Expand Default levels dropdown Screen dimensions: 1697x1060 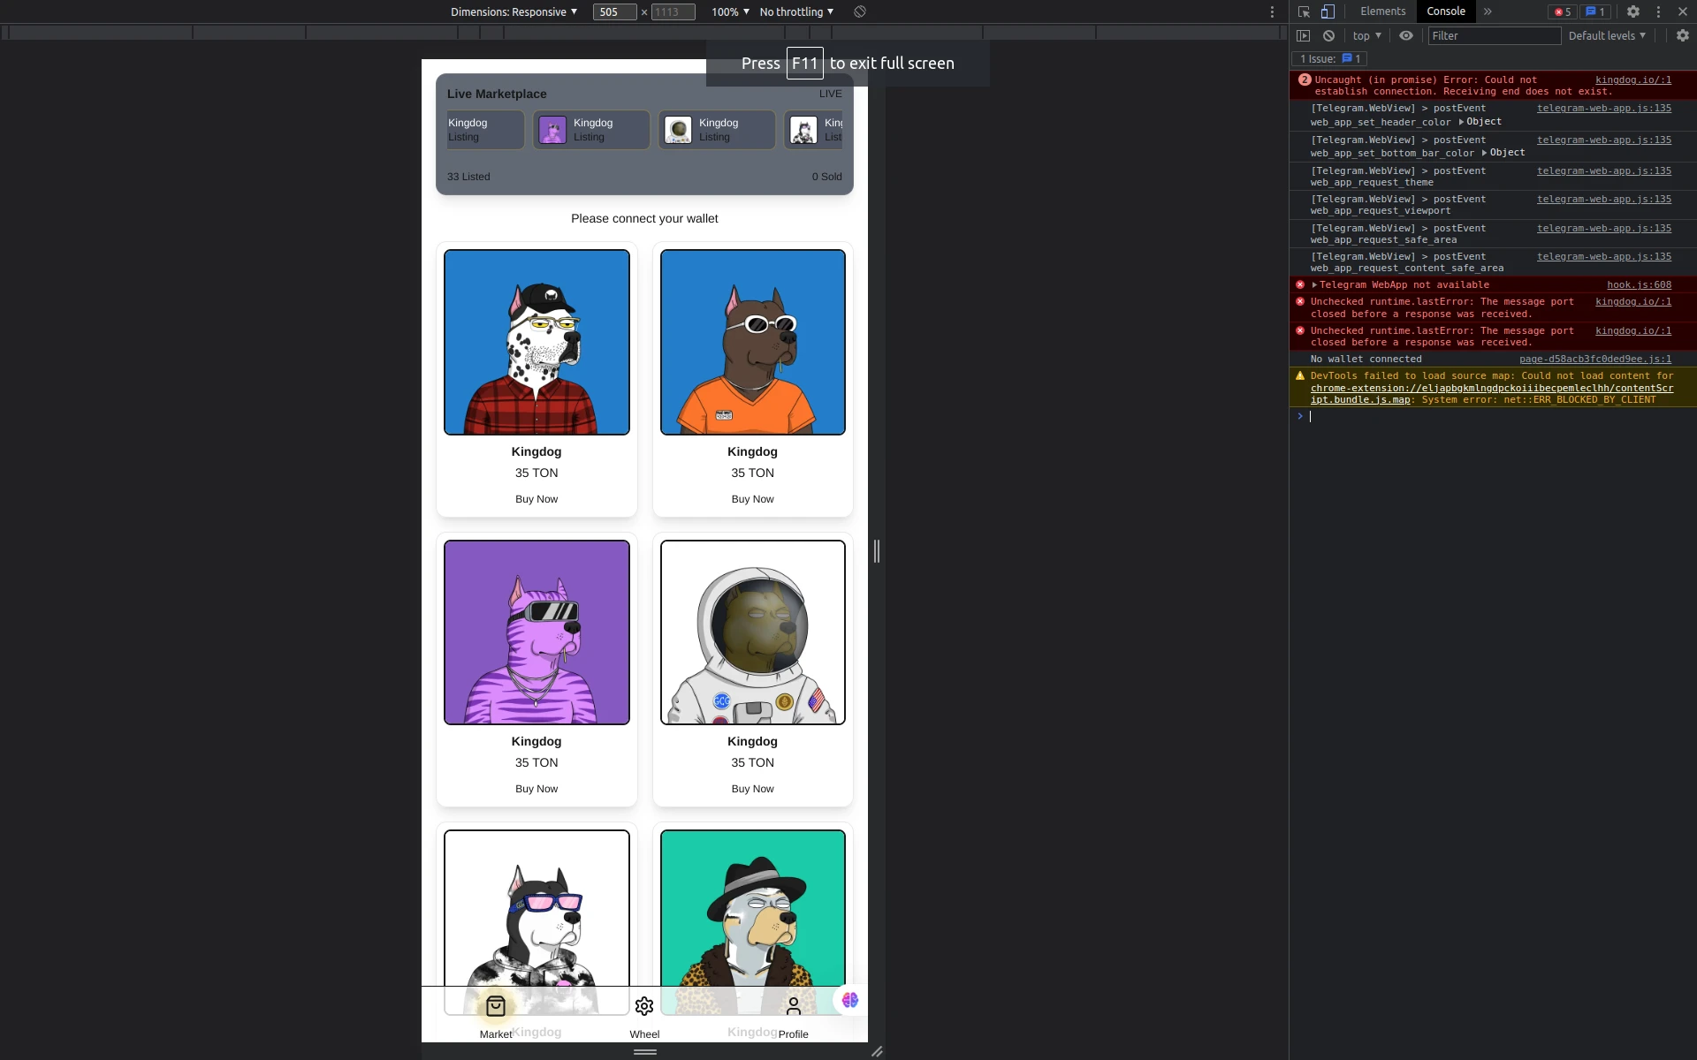(1607, 35)
